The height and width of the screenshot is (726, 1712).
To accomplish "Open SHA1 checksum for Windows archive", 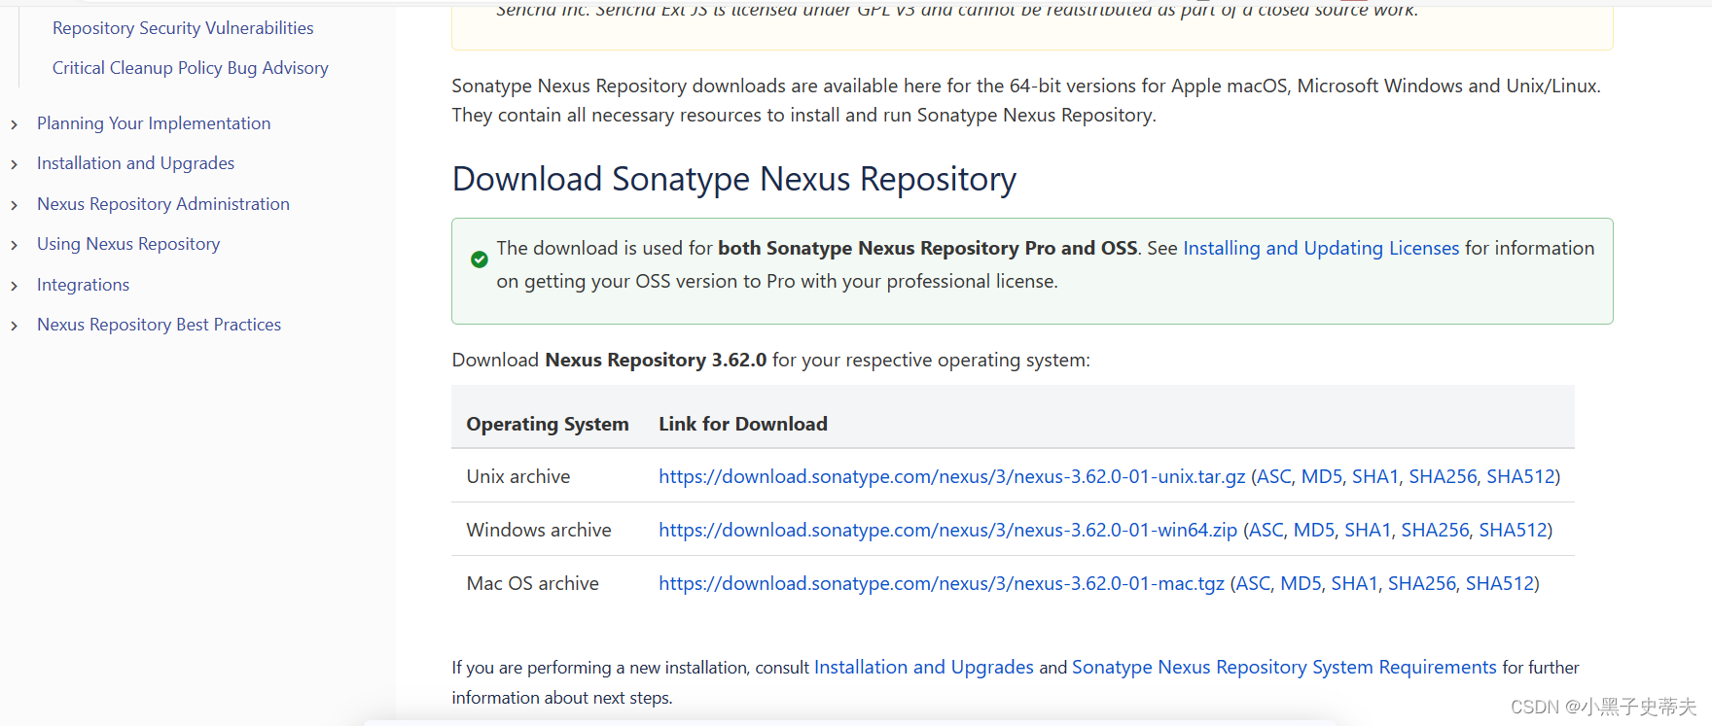I will click(1368, 530).
